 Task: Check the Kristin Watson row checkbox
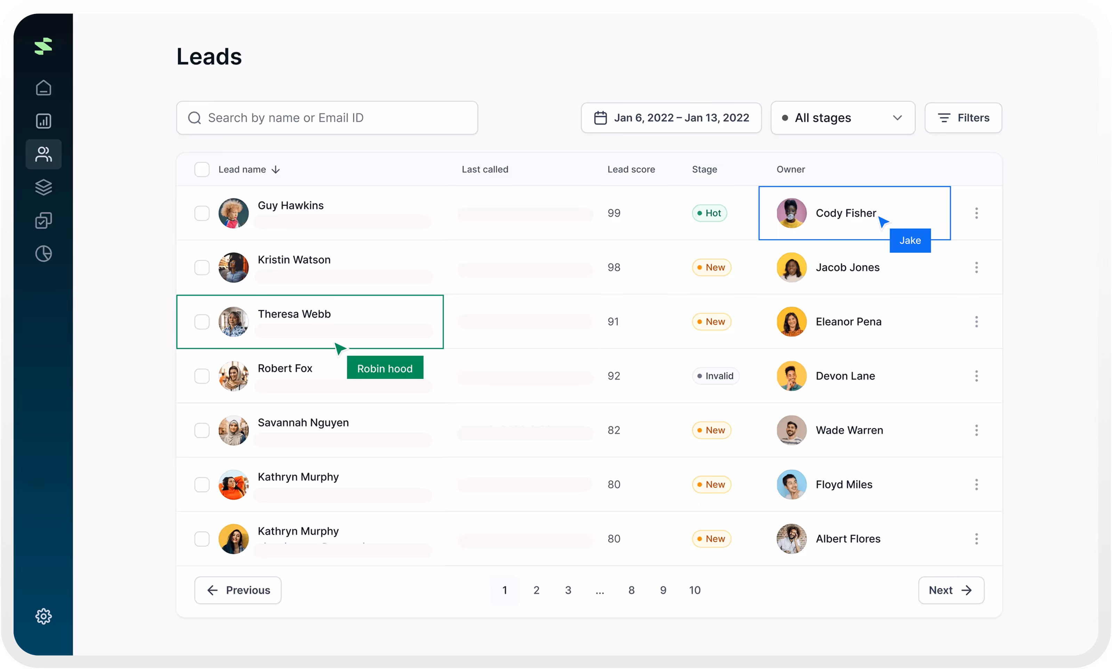(202, 267)
